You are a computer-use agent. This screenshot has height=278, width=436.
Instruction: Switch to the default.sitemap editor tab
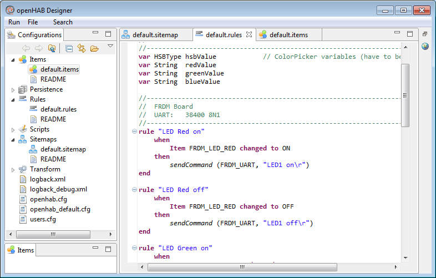(x=155, y=34)
